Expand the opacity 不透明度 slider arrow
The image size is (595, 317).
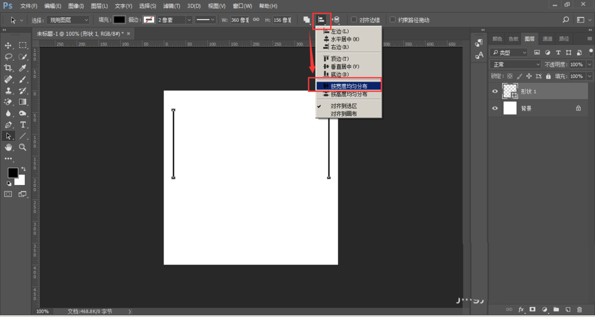pos(589,64)
